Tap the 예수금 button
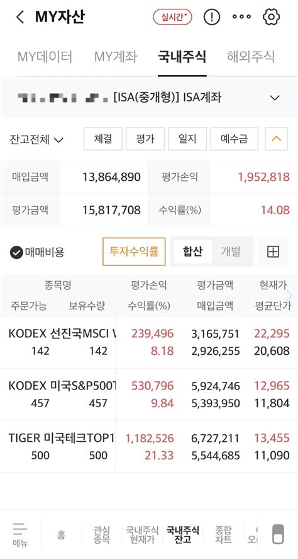Image resolution: width=298 pixels, height=559 pixels. 234,139
